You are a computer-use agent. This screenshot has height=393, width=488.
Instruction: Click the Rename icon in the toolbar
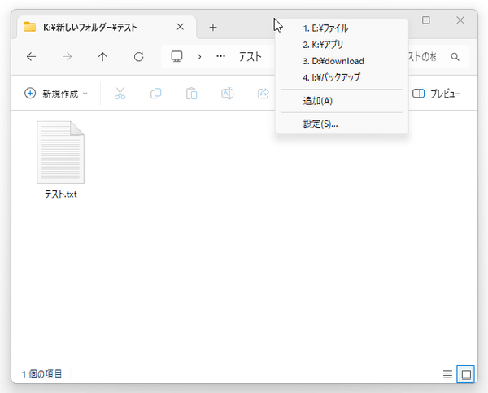tap(228, 94)
